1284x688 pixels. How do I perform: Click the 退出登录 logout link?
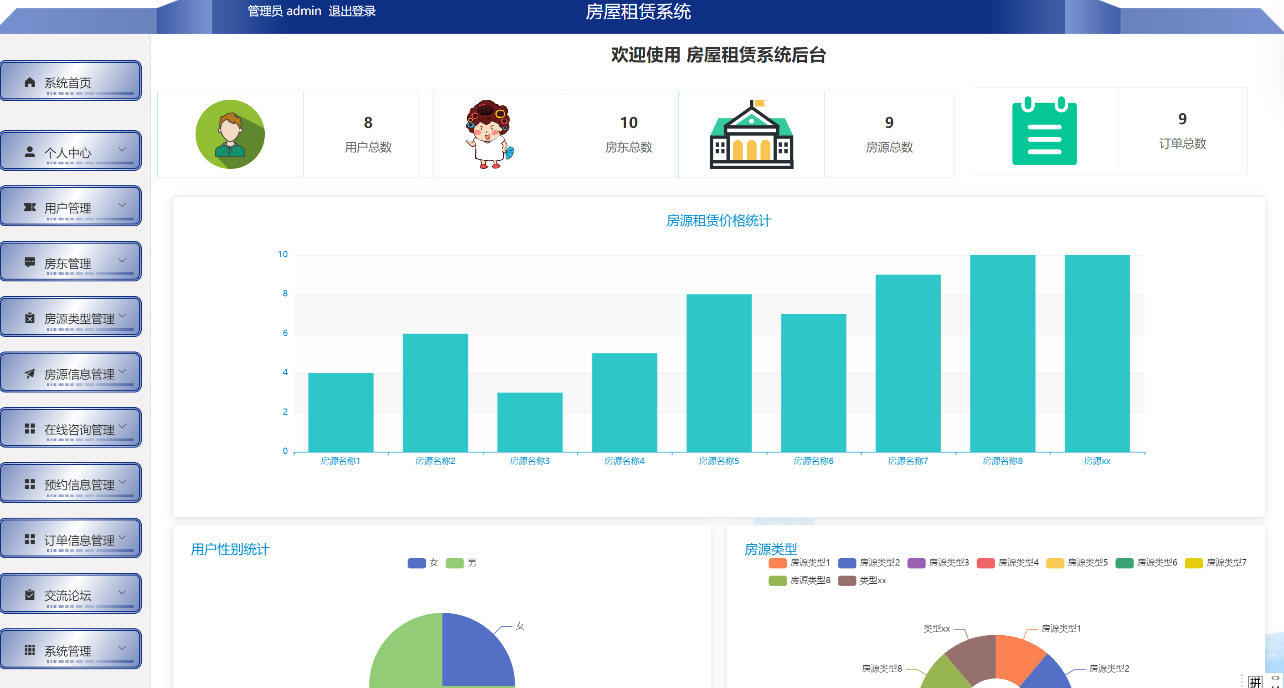click(x=352, y=11)
